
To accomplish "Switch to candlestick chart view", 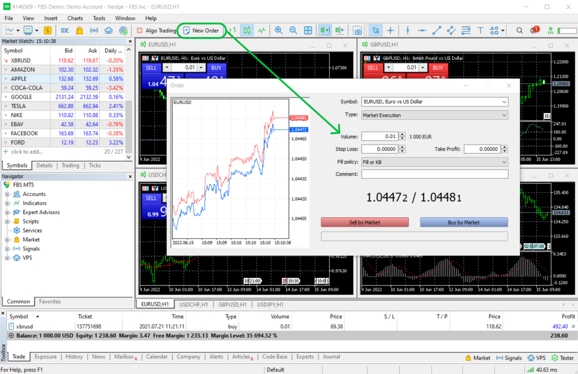I will pos(247,30).
